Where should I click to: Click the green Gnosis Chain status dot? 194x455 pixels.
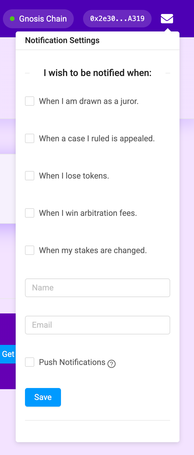(x=12, y=19)
